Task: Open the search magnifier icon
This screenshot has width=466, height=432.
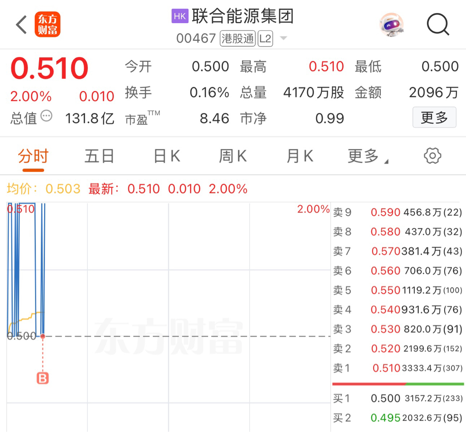Action: point(438,25)
